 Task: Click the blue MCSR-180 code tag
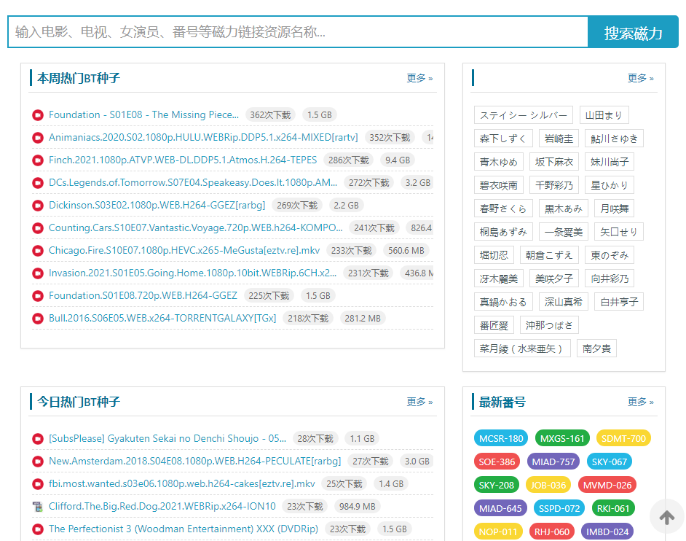click(501, 438)
